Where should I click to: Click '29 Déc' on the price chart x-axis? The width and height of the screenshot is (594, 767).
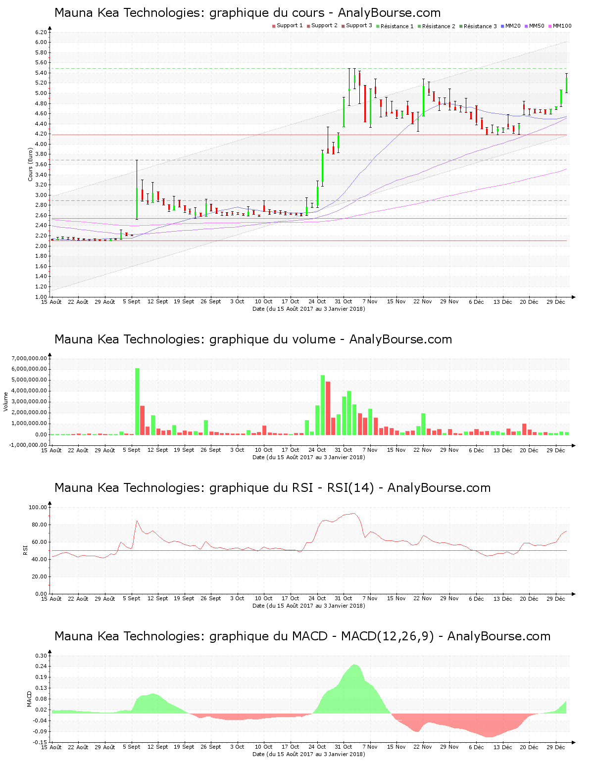[556, 301]
